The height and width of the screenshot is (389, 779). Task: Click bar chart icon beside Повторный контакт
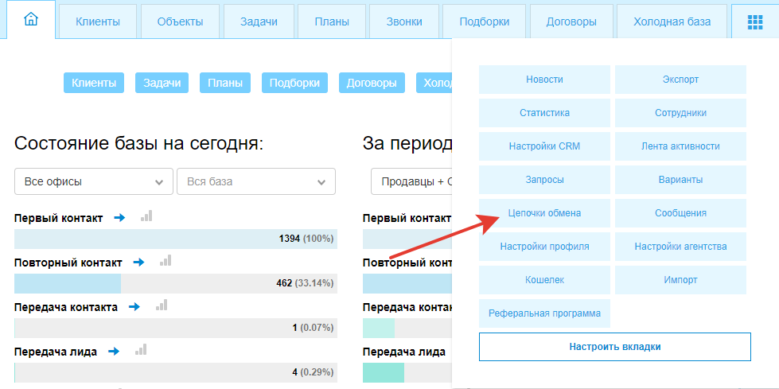click(x=165, y=261)
